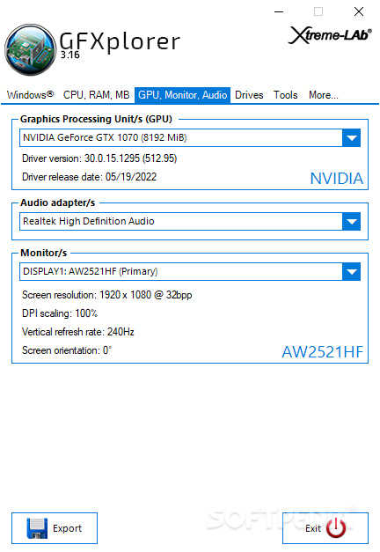Select the NVIDIA GeForce GTX 1070 combo box
The height and width of the screenshot is (552, 380).
tap(190, 137)
